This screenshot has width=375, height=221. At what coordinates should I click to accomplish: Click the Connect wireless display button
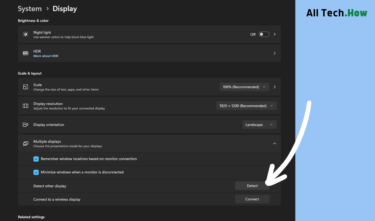252,199
